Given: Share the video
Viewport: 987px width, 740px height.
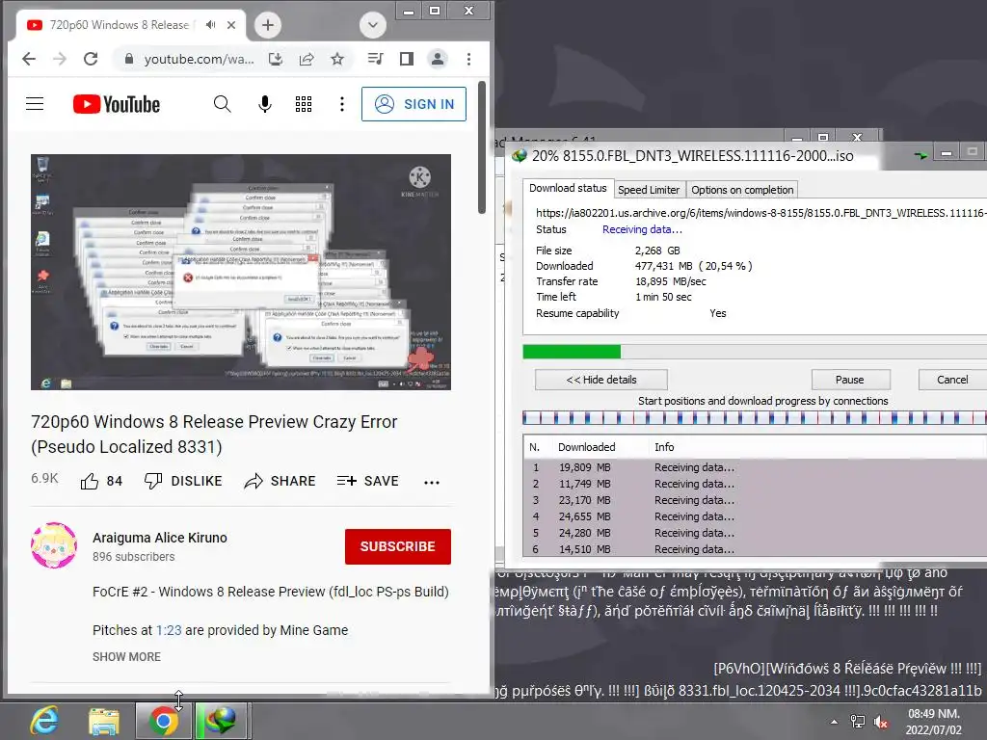Looking at the screenshot, I should coord(280,482).
